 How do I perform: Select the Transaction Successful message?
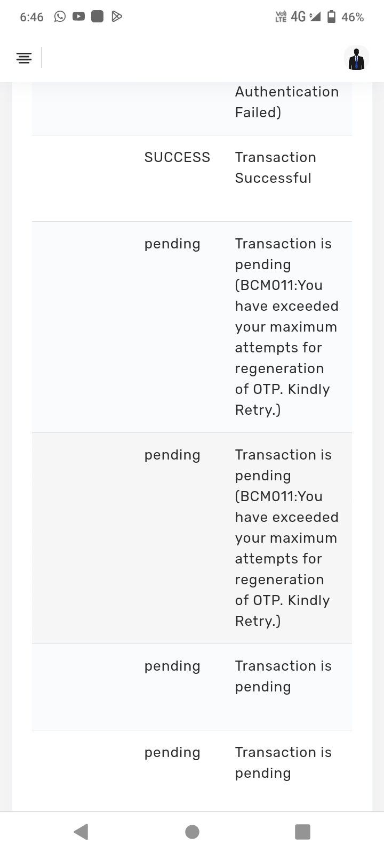276,167
